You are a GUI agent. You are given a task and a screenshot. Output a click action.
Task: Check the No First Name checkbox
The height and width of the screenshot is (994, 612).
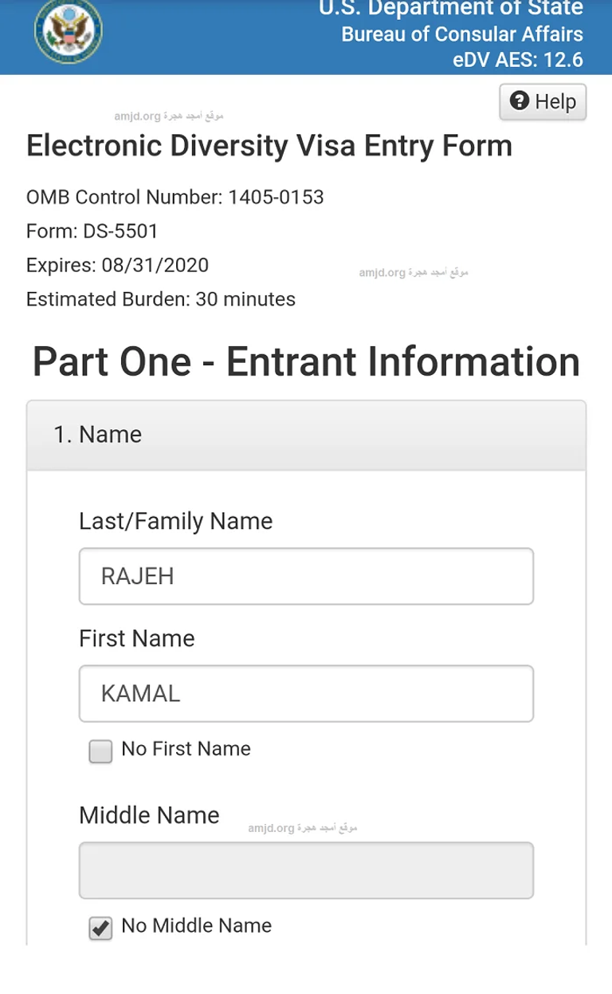(x=100, y=751)
